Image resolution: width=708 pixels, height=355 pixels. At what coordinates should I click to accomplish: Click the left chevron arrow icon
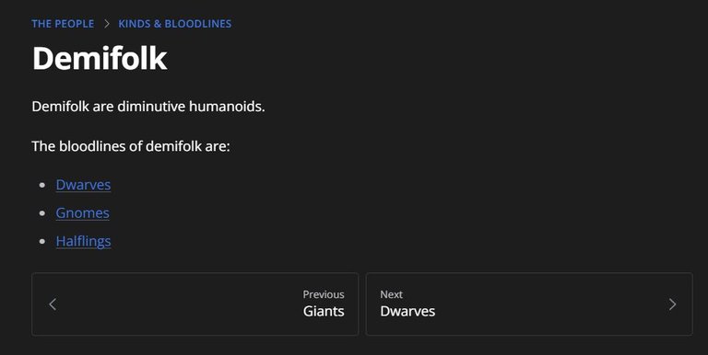pyautogui.click(x=53, y=304)
